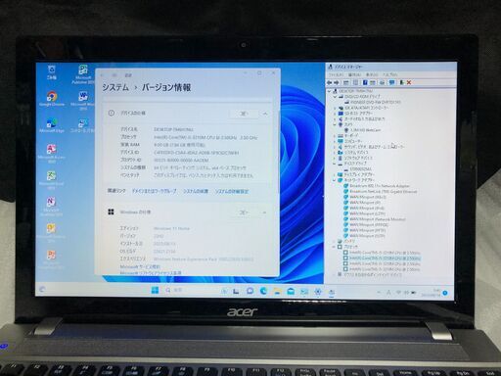
Task: Select Broadcom NetLink Gigabit Ethernet adapter
Action: coord(381,191)
